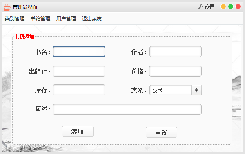Open the 用户管理 menu
This screenshot has height=154, width=245.
point(66,19)
